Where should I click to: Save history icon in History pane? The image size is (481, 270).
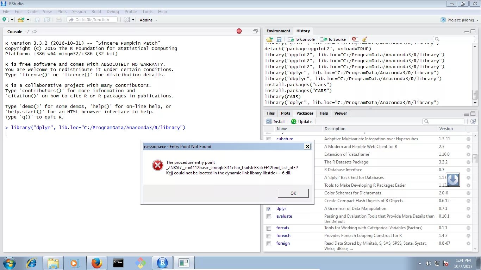(279, 39)
